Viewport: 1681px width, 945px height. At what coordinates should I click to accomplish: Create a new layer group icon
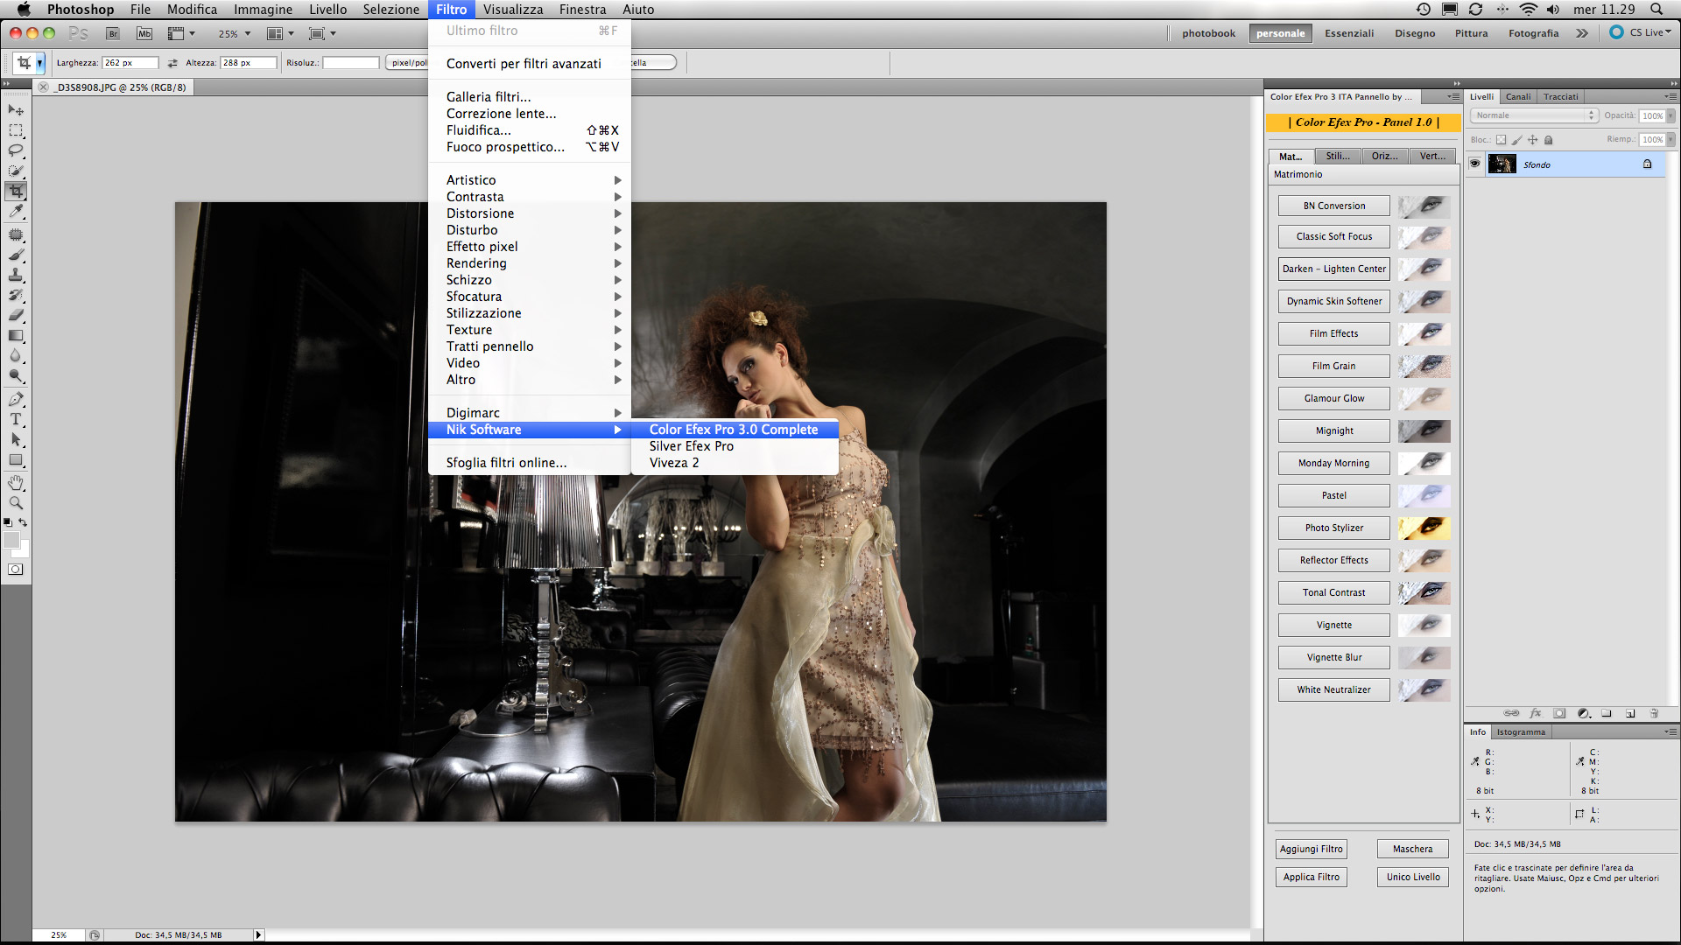coord(1607,713)
